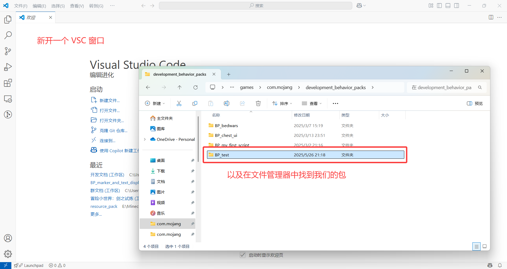Viewport: 507px width, 269px height.
Task: Go up one folder level in File Explorer
Action: click(x=180, y=87)
